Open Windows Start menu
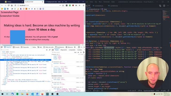This screenshot has width=171, height=96. [2, 94]
